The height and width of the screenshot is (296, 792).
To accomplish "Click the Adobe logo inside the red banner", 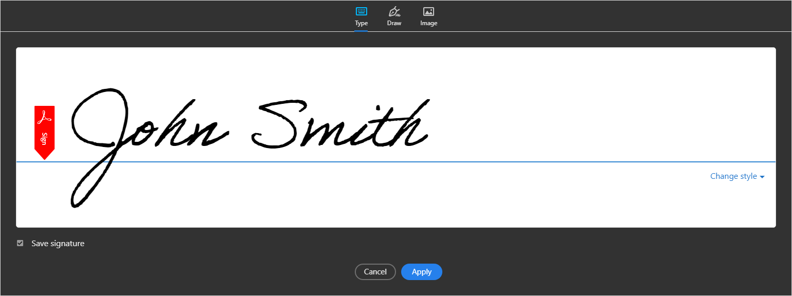I will pyautogui.click(x=44, y=116).
